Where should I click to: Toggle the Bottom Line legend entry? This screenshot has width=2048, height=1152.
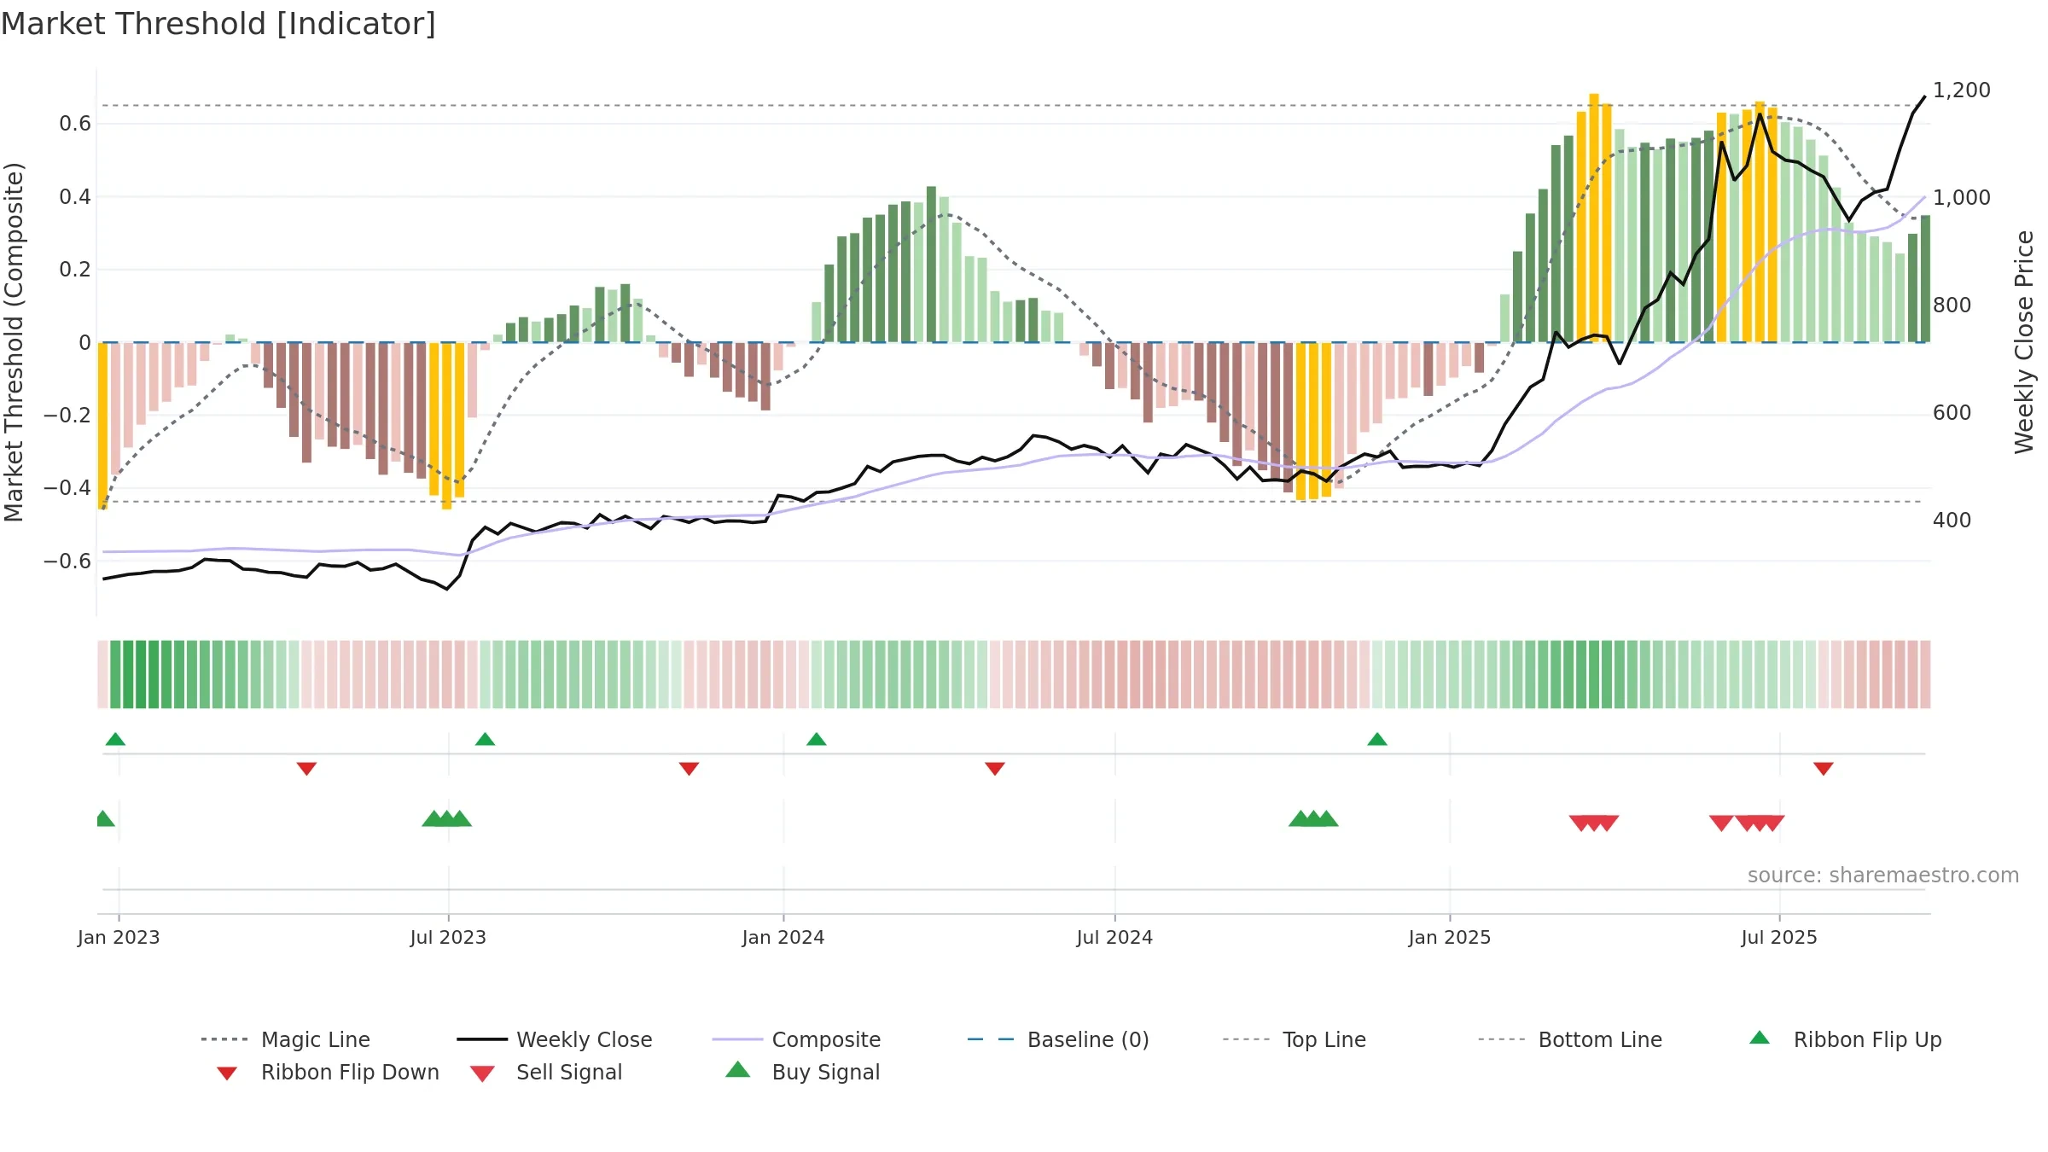point(1570,1039)
